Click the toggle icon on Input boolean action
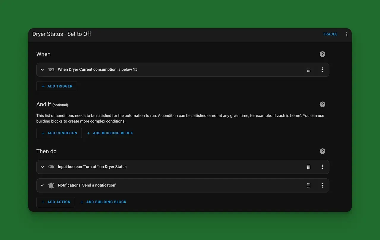The image size is (380, 240). [x=51, y=167]
